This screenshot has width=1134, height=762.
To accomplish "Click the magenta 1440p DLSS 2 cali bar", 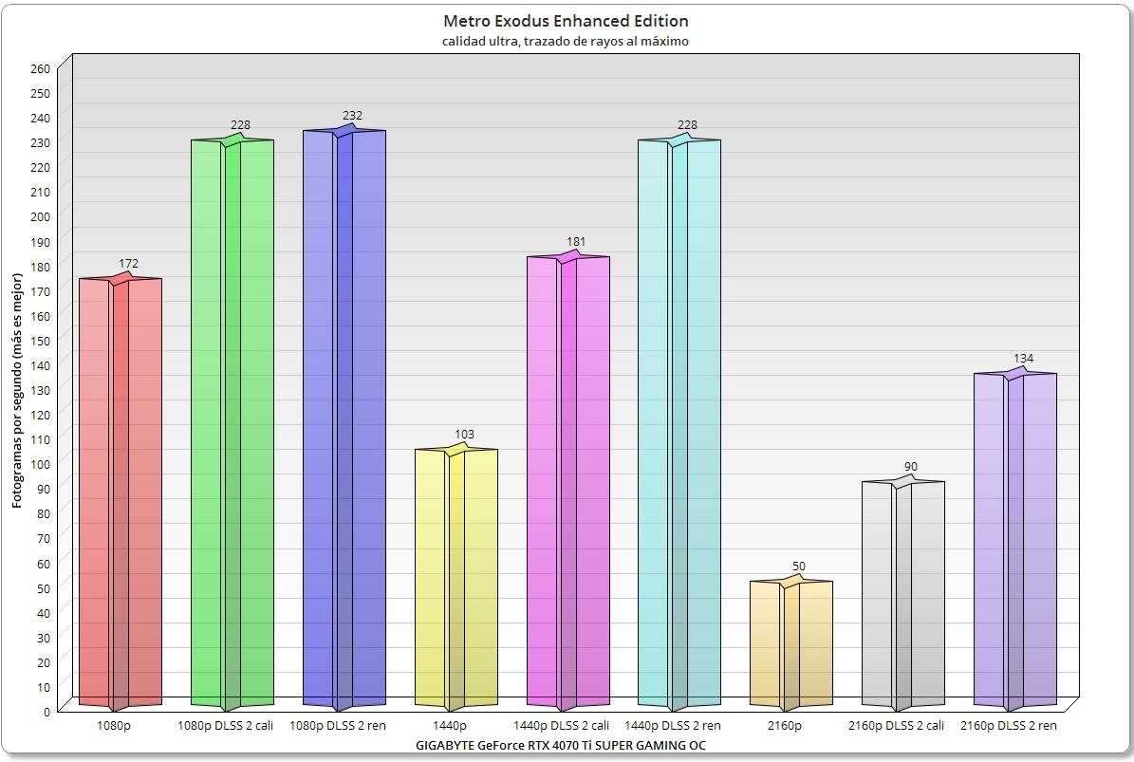I will (568, 482).
